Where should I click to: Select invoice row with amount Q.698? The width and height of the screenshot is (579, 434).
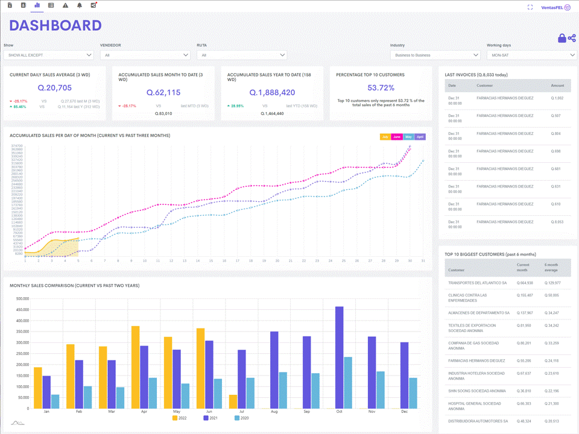[508, 154]
